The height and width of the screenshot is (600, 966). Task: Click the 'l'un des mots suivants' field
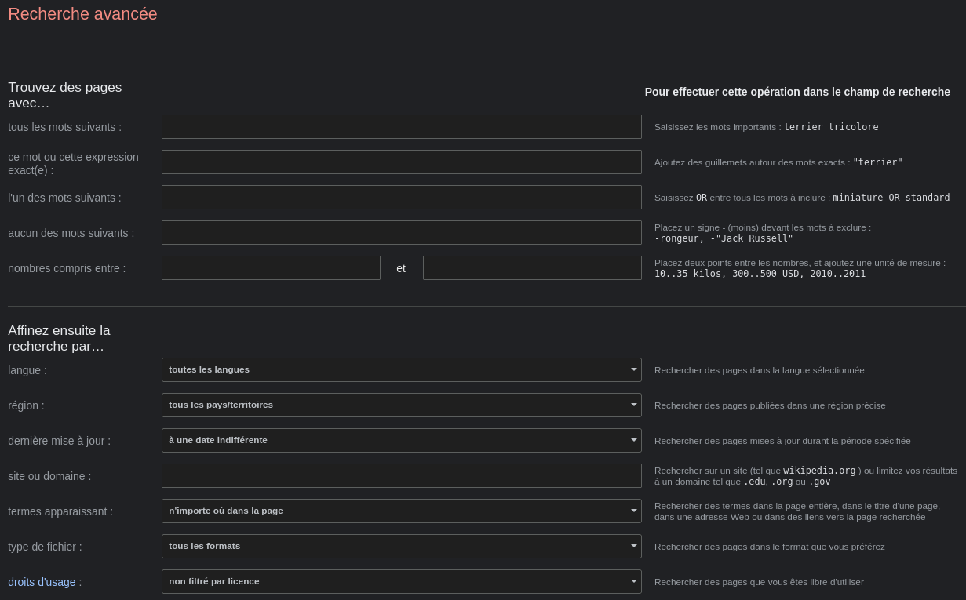click(x=401, y=198)
